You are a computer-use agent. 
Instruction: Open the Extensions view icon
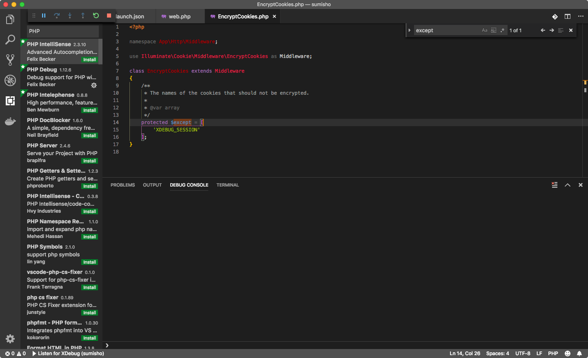point(10,101)
